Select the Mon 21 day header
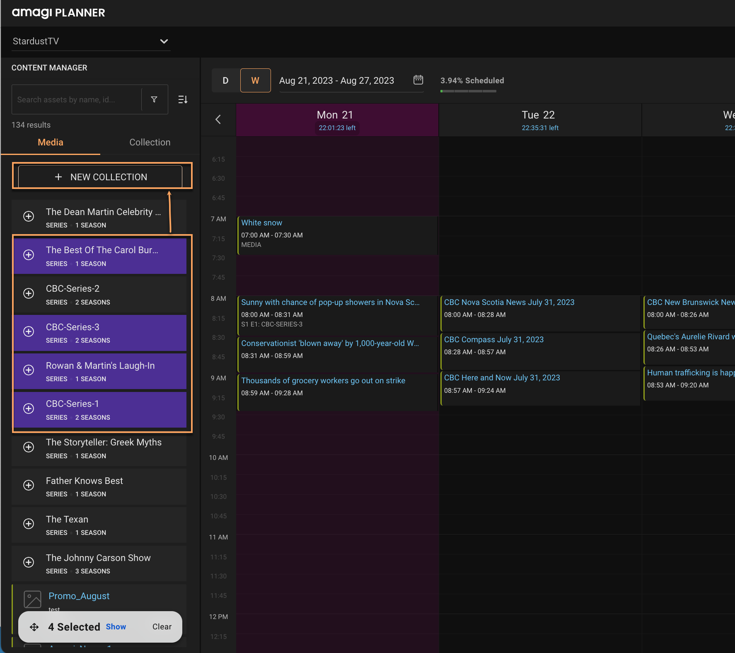Viewport: 735px width, 653px height. (x=337, y=120)
